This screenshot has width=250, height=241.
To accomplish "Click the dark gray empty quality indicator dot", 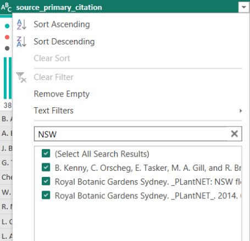I will click(x=7, y=48).
